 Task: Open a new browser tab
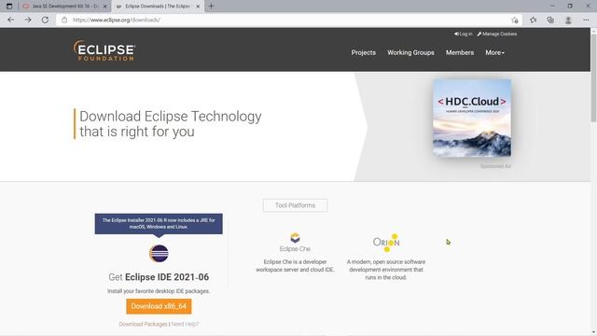click(x=212, y=7)
